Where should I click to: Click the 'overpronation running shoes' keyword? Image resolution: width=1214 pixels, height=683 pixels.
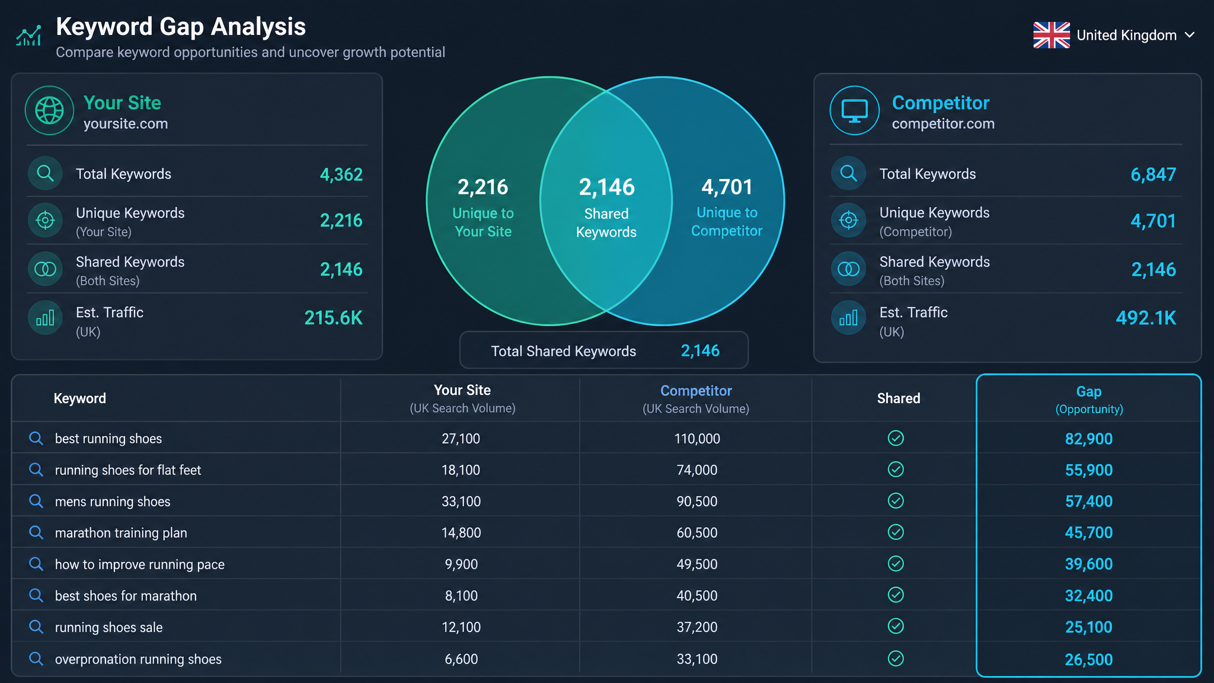[138, 659]
